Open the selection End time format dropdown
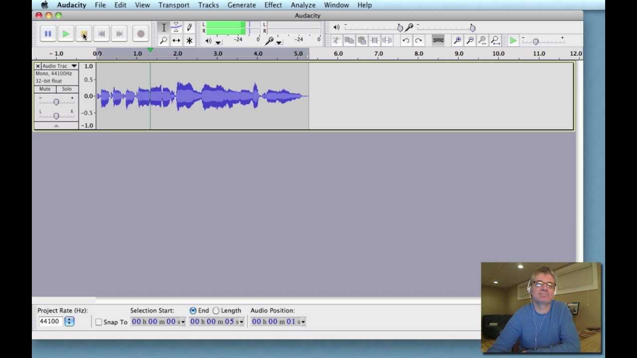Image resolution: width=637 pixels, height=358 pixels. 241,322
